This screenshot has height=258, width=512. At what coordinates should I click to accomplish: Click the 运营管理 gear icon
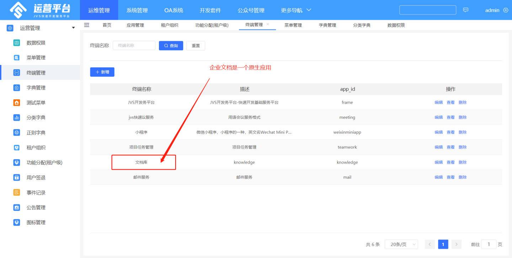tap(10, 28)
